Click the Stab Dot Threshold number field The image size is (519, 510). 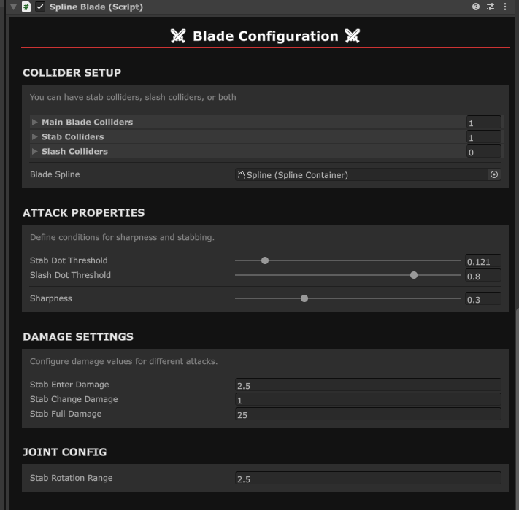[x=483, y=261]
